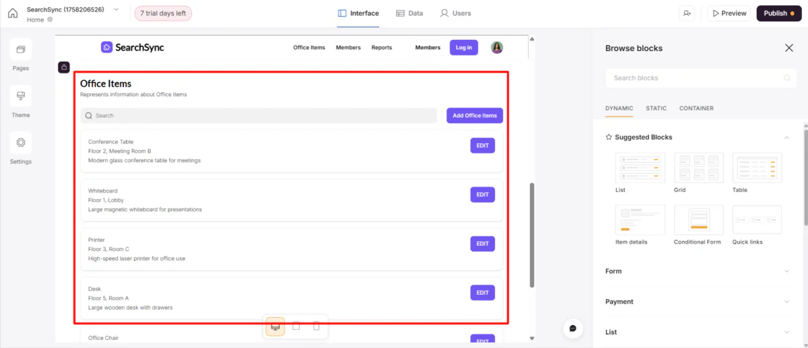Select the Grid block thumbnail

(x=698, y=168)
